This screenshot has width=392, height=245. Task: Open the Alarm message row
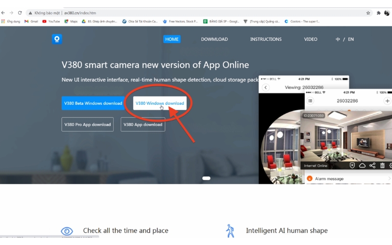click(348, 179)
